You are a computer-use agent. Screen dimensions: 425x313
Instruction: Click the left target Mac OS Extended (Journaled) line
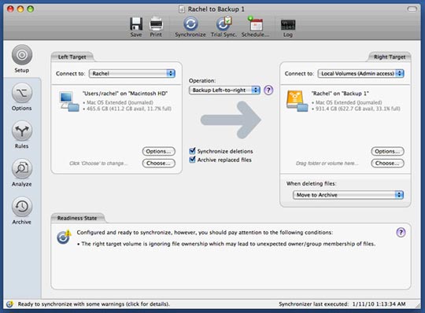tap(118, 102)
